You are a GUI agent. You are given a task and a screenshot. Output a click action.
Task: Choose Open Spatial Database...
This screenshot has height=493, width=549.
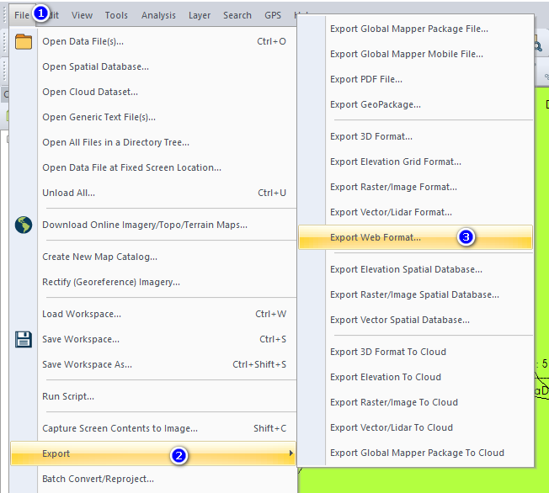tap(153, 66)
